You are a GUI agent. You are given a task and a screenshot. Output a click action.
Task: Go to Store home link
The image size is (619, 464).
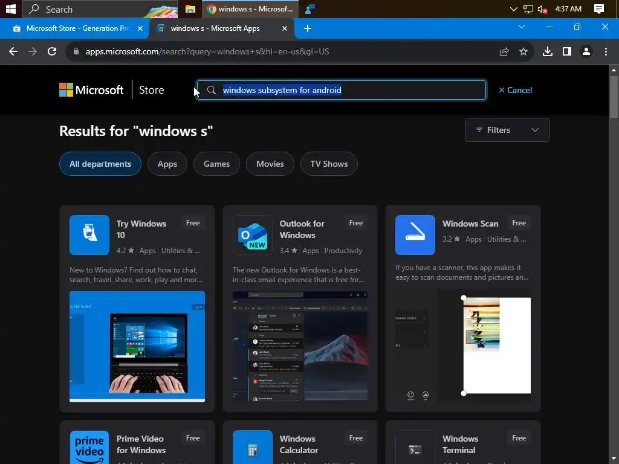coord(152,90)
